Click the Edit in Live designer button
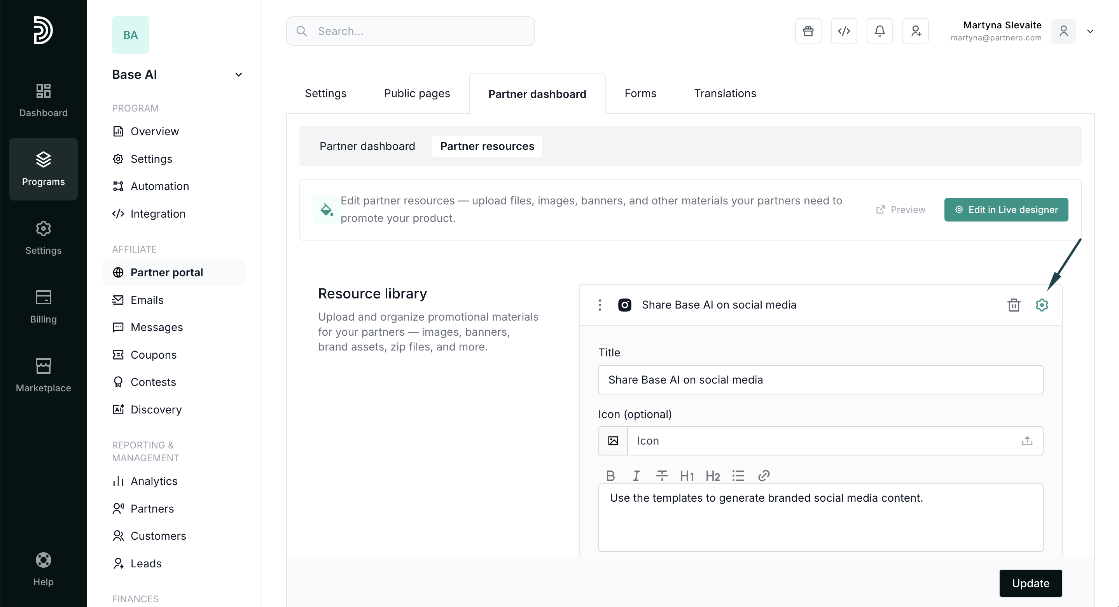The height and width of the screenshot is (607, 1119). (x=1005, y=210)
